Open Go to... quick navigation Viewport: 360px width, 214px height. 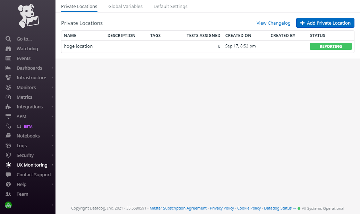point(24,39)
